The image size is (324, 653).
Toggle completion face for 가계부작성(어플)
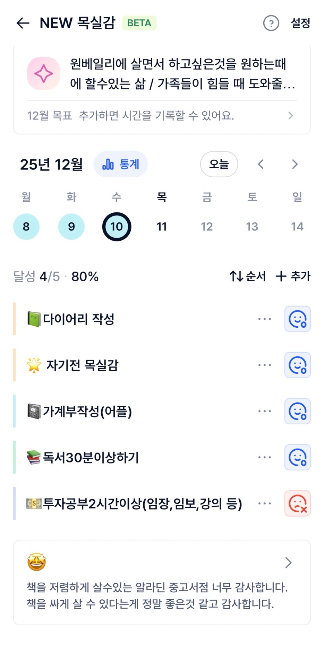[x=297, y=411]
